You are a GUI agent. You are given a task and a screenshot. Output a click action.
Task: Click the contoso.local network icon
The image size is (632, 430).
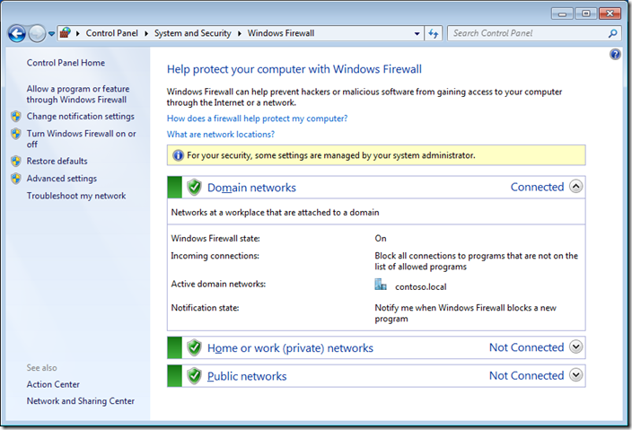click(381, 285)
